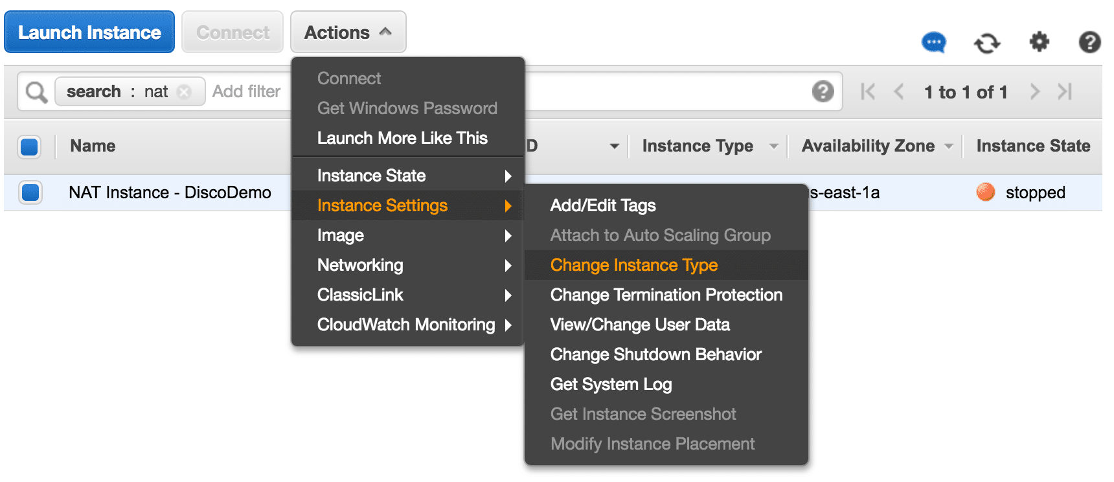The width and height of the screenshot is (1114, 482).
Task: Click the search bar help icon
Action: pyautogui.click(x=823, y=91)
